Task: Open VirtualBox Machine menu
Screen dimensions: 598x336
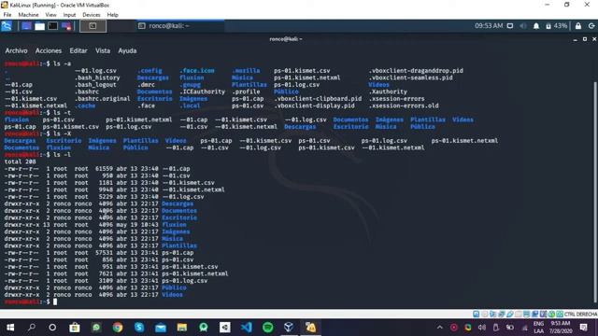Action: 28,15
